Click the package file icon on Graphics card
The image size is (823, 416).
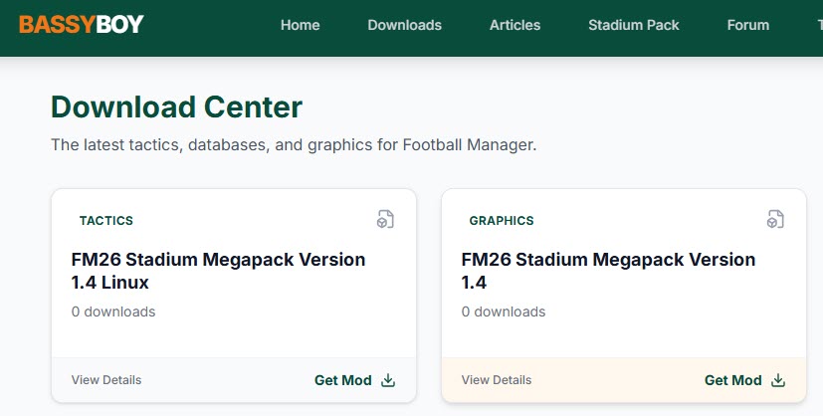[775, 219]
